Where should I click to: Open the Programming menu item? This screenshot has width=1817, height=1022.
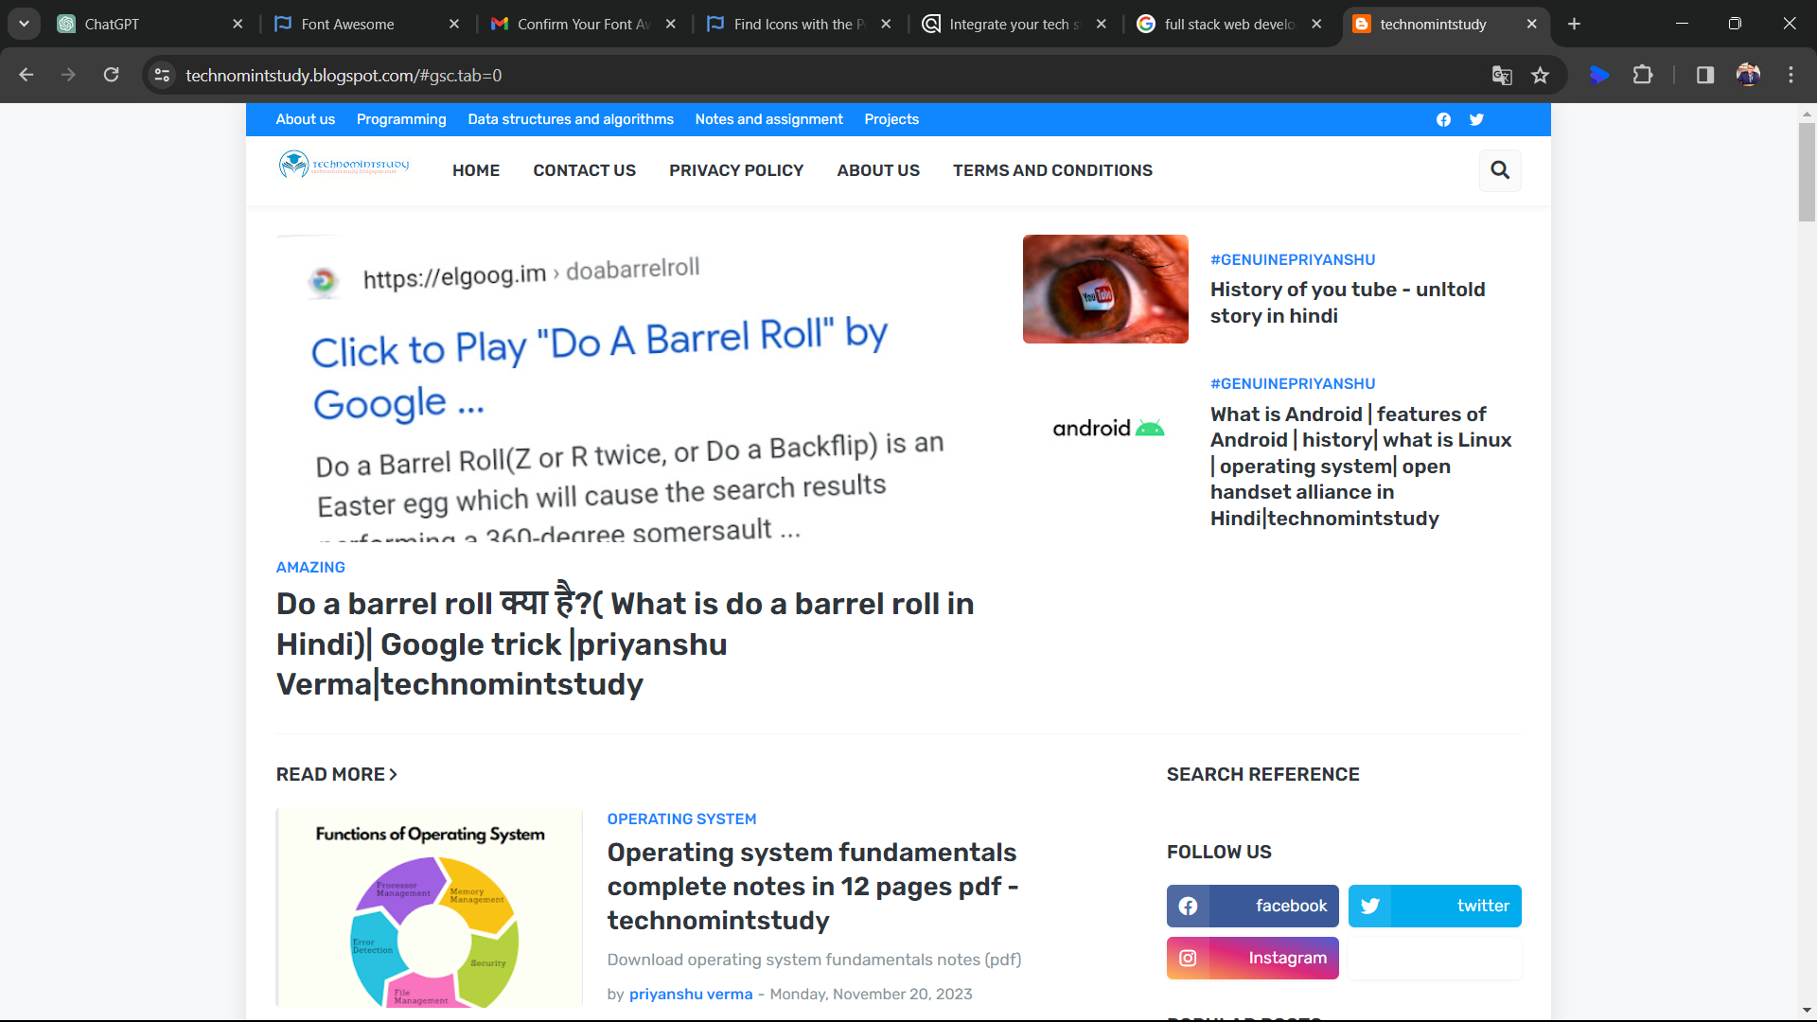[401, 119]
